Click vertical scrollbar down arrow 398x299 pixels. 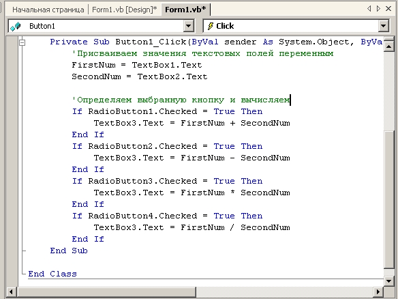coord(388,281)
